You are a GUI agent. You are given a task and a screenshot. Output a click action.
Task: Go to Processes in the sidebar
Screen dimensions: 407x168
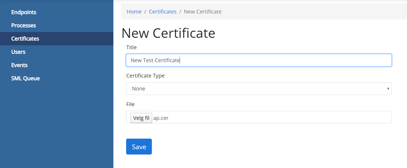[x=23, y=25]
